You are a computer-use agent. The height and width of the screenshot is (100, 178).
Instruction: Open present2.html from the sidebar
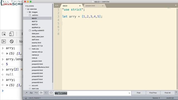pos(37,64)
